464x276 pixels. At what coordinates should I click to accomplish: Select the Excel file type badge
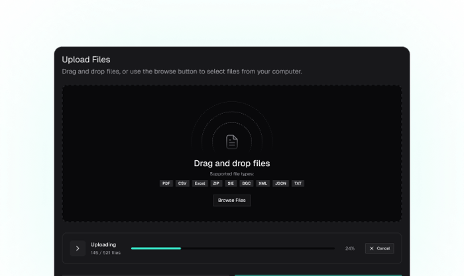click(200, 183)
